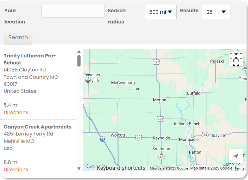This screenshot has height=180, width=248.
Task: Click the McCoysburg label on the map
Action: click(123, 83)
